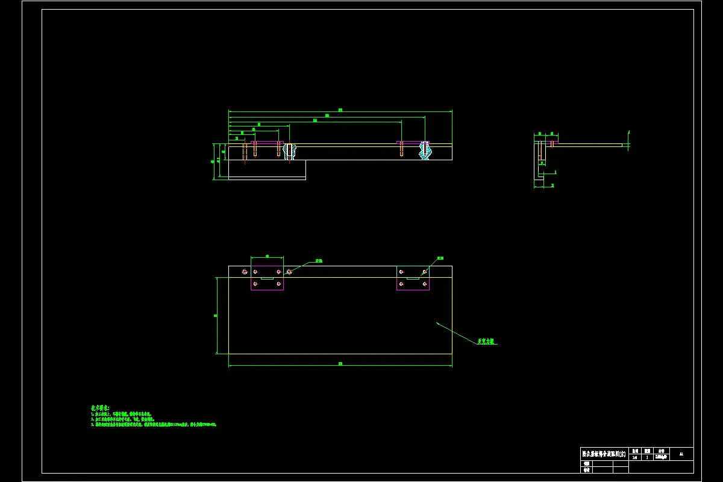Viewport: 723px width, 482px height.
Task: Select the vertical height dimension left of plan view
Action: point(216,315)
